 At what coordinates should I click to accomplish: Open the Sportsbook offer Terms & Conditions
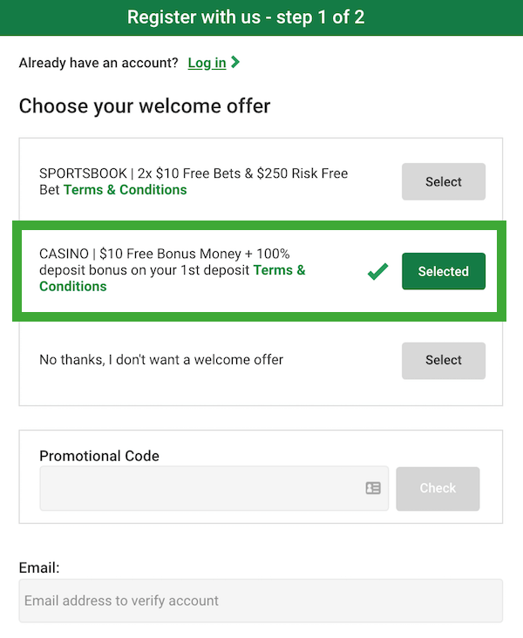pos(125,190)
